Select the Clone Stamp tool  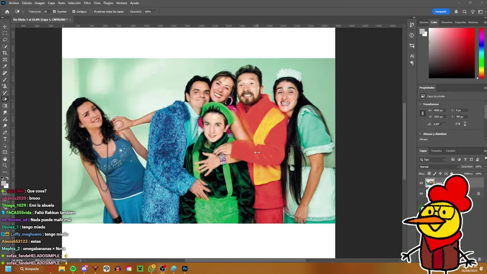pos(5,86)
